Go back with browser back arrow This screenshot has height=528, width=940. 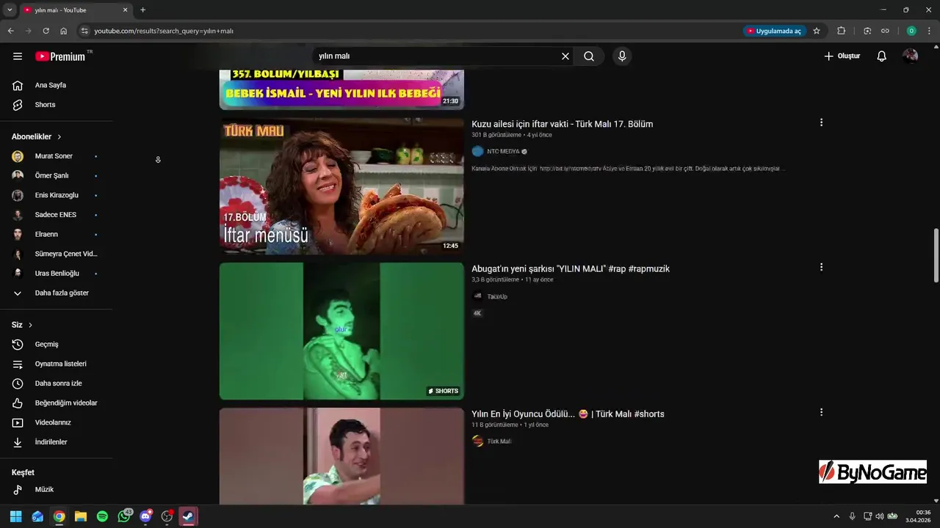click(10, 31)
